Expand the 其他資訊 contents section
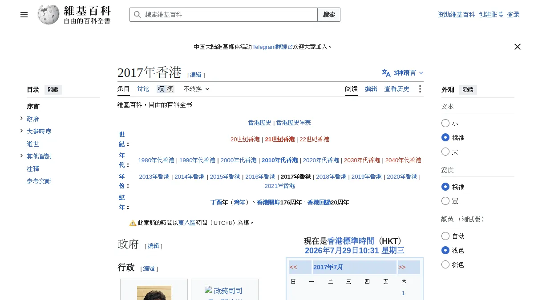 [21, 156]
